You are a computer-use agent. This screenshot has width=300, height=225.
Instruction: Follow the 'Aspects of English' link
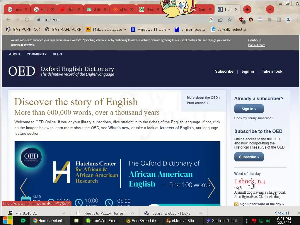pos(177,128)
